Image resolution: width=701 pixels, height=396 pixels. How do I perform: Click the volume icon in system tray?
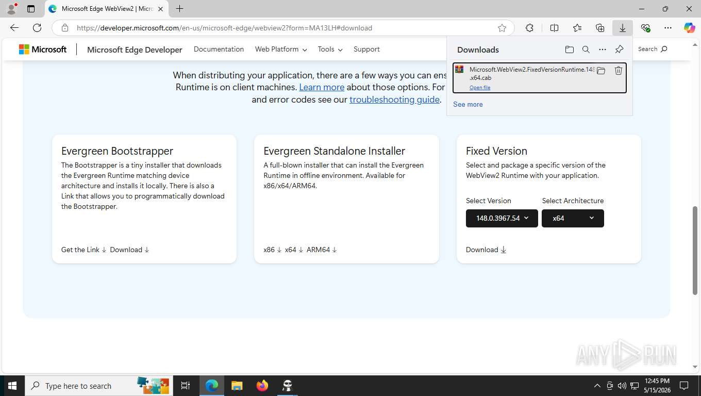coord(621,386)
